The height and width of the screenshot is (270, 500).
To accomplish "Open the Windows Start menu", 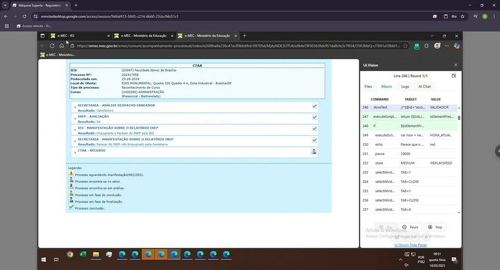I will pos(43,259).
